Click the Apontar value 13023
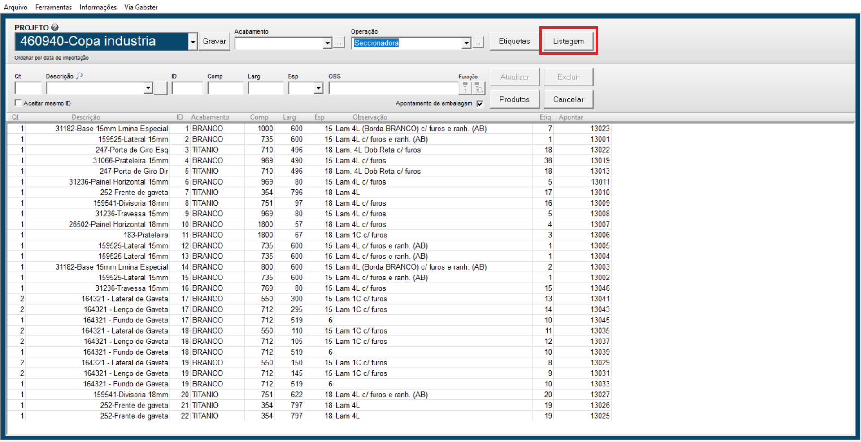 (x=600, y=129)
